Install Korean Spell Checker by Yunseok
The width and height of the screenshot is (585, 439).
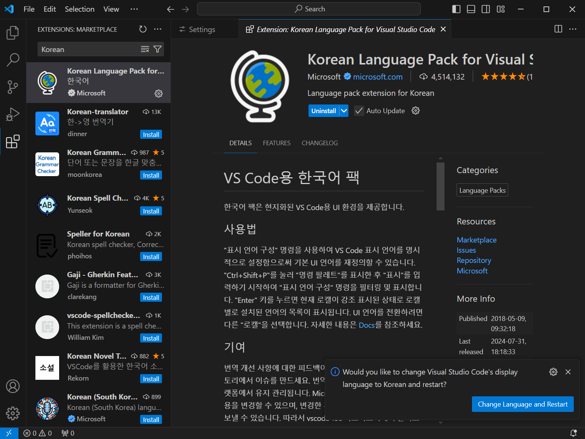[x=151, y=211]
